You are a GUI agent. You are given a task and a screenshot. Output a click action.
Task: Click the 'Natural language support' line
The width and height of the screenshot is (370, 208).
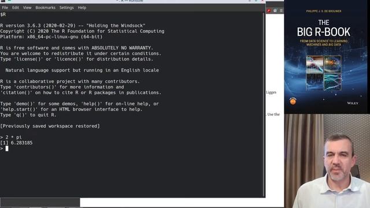point(82,70)
